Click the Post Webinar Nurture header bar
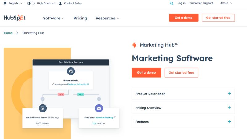Viewport: 247px width, 139px height. coord(71,62)
